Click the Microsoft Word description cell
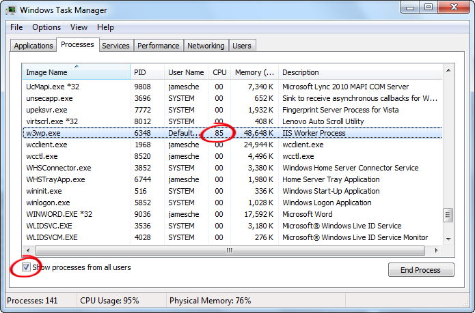Screen dimensions: 475x313 (x=307, y=214)
